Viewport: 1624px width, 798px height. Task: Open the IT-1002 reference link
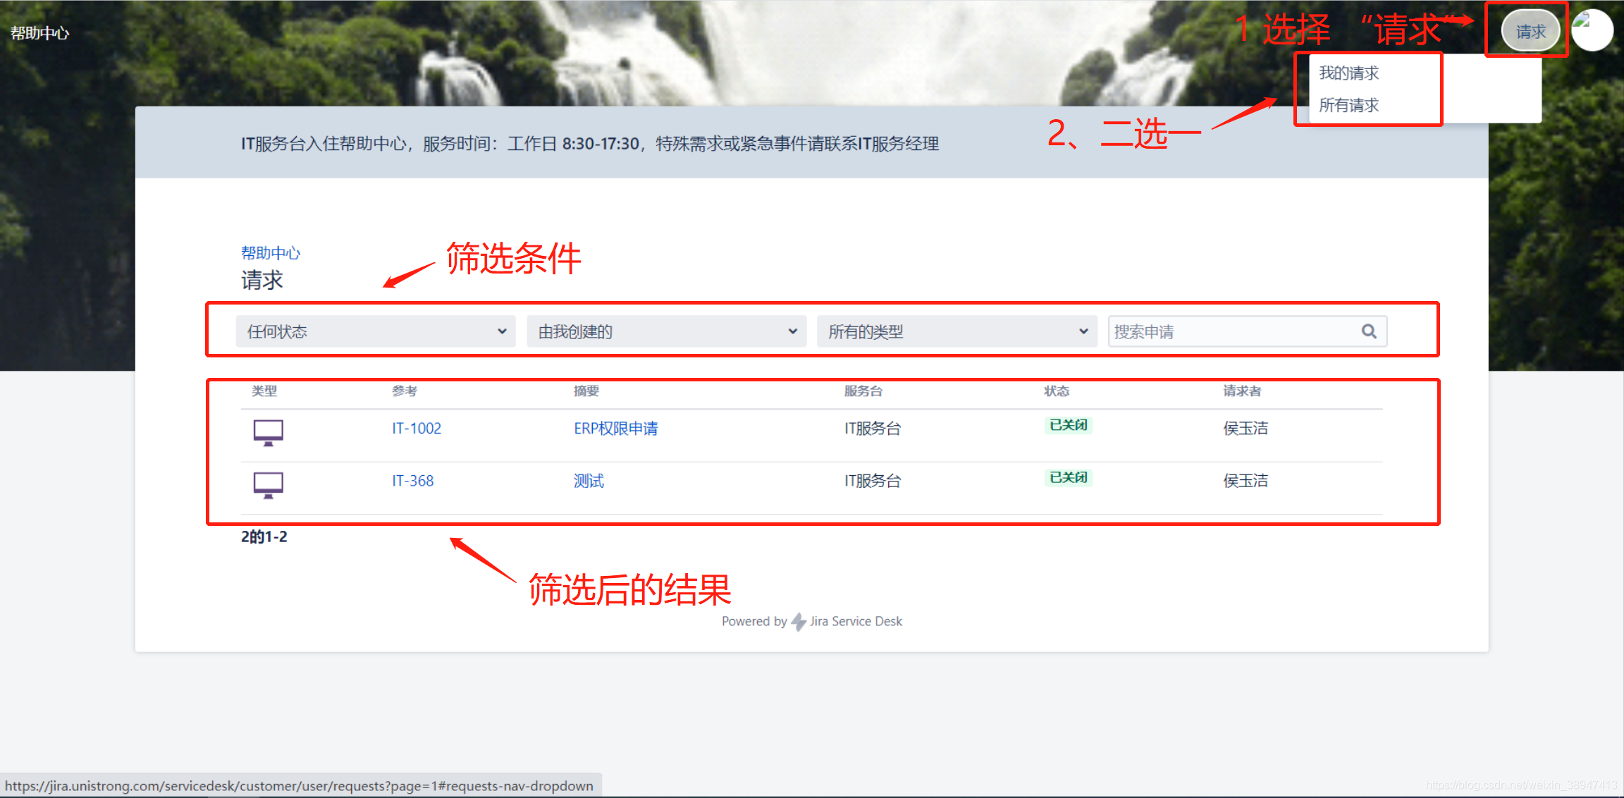pyautogui.click(x=417, y=429)
